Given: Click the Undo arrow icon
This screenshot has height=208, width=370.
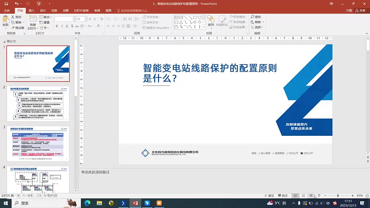Looking at the screenshot, I should (16, 4).
